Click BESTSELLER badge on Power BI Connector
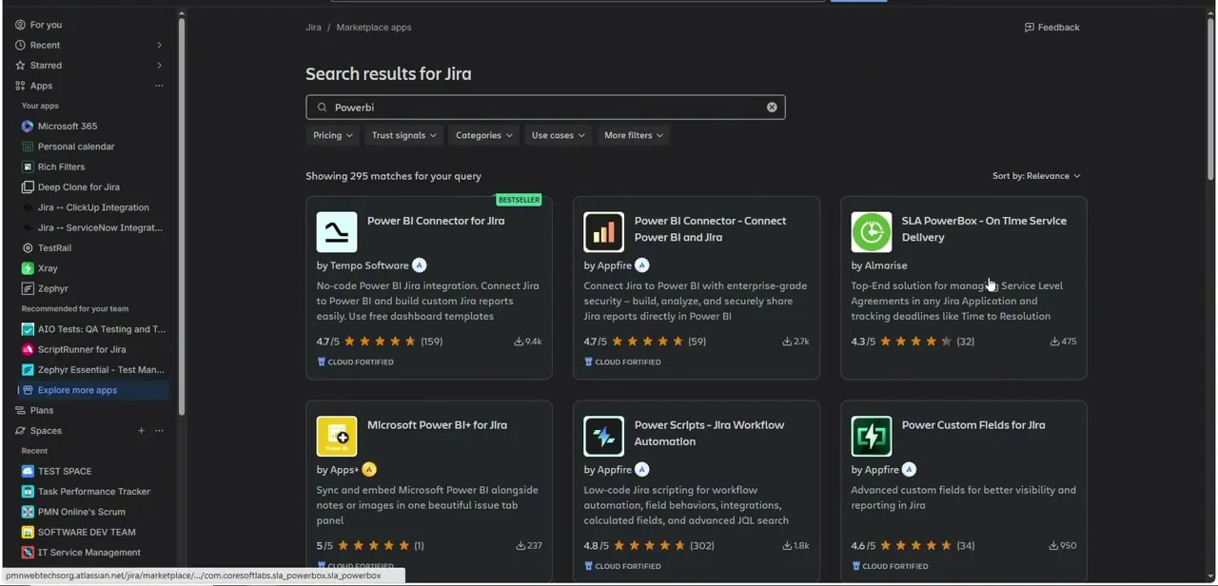The height and width of the screenshot is (586, 1218). click(x=519, y=200)
